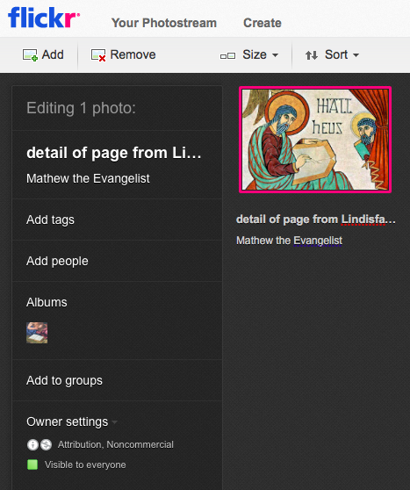
Task: Click the Remove photo icon
Action: pyautogui.click(x=98, y=55)
